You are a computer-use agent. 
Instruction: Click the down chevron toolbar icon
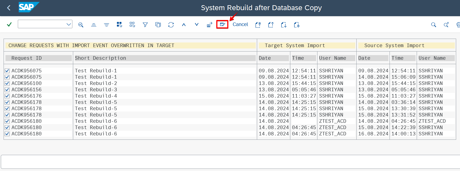click(x=197, y=24)
